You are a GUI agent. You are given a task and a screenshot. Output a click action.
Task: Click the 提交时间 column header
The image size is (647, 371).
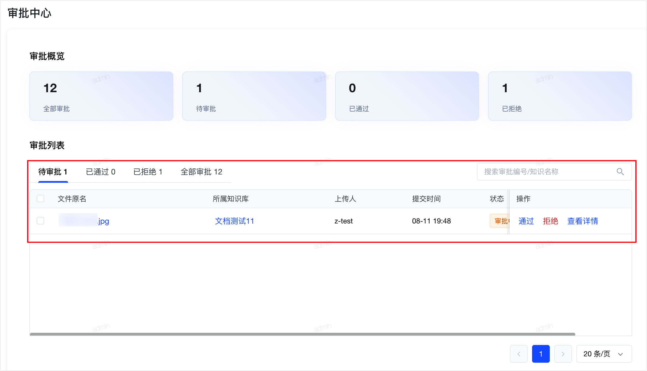pyautogui.click(x=426, y=199)
